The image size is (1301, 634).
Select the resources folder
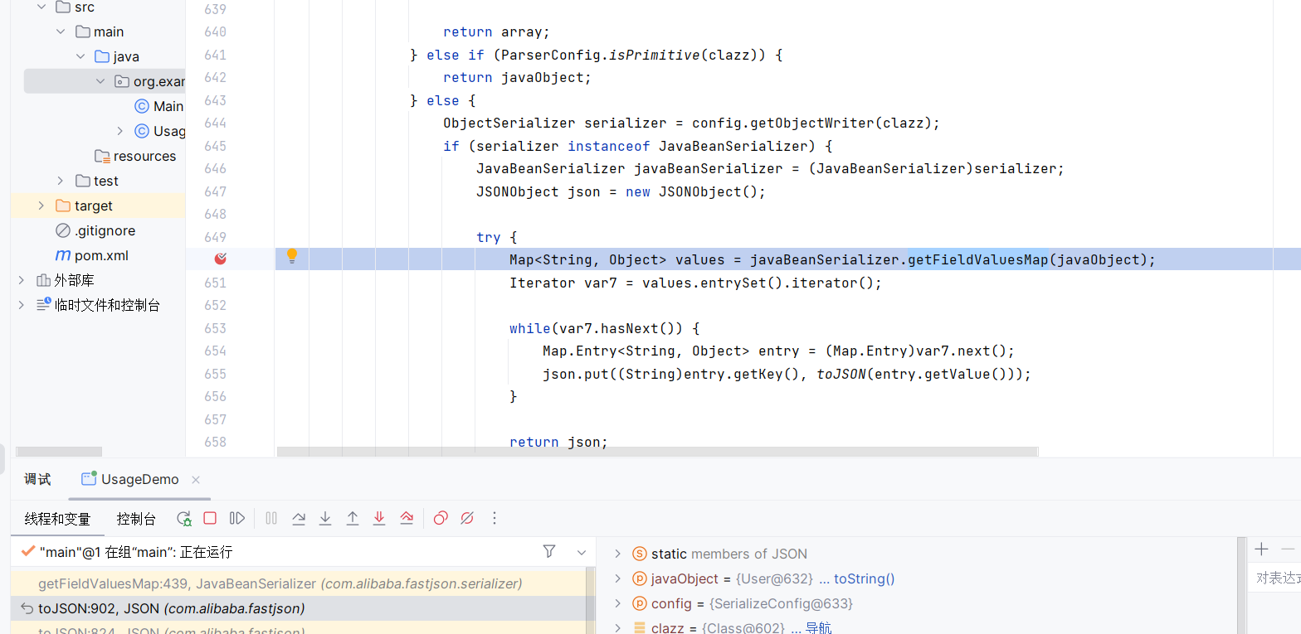coord(144,156)
